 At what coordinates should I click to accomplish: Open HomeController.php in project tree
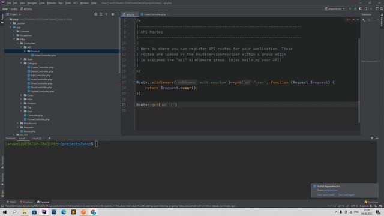click(x=37, y=119)
